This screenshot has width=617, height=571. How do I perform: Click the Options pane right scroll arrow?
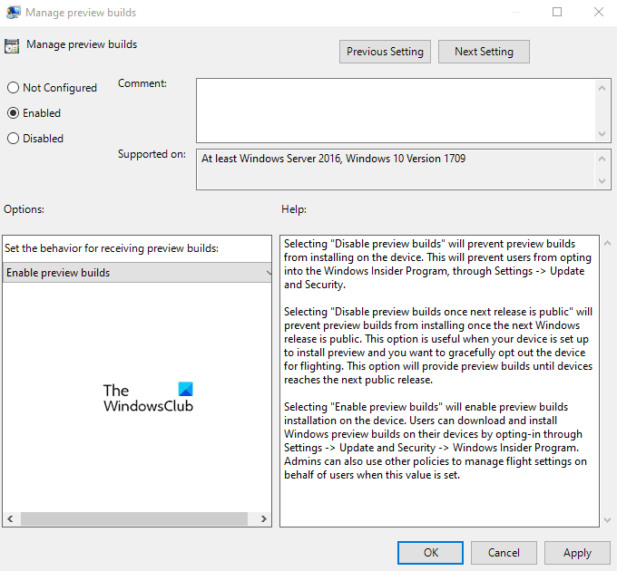coord(264,518)
